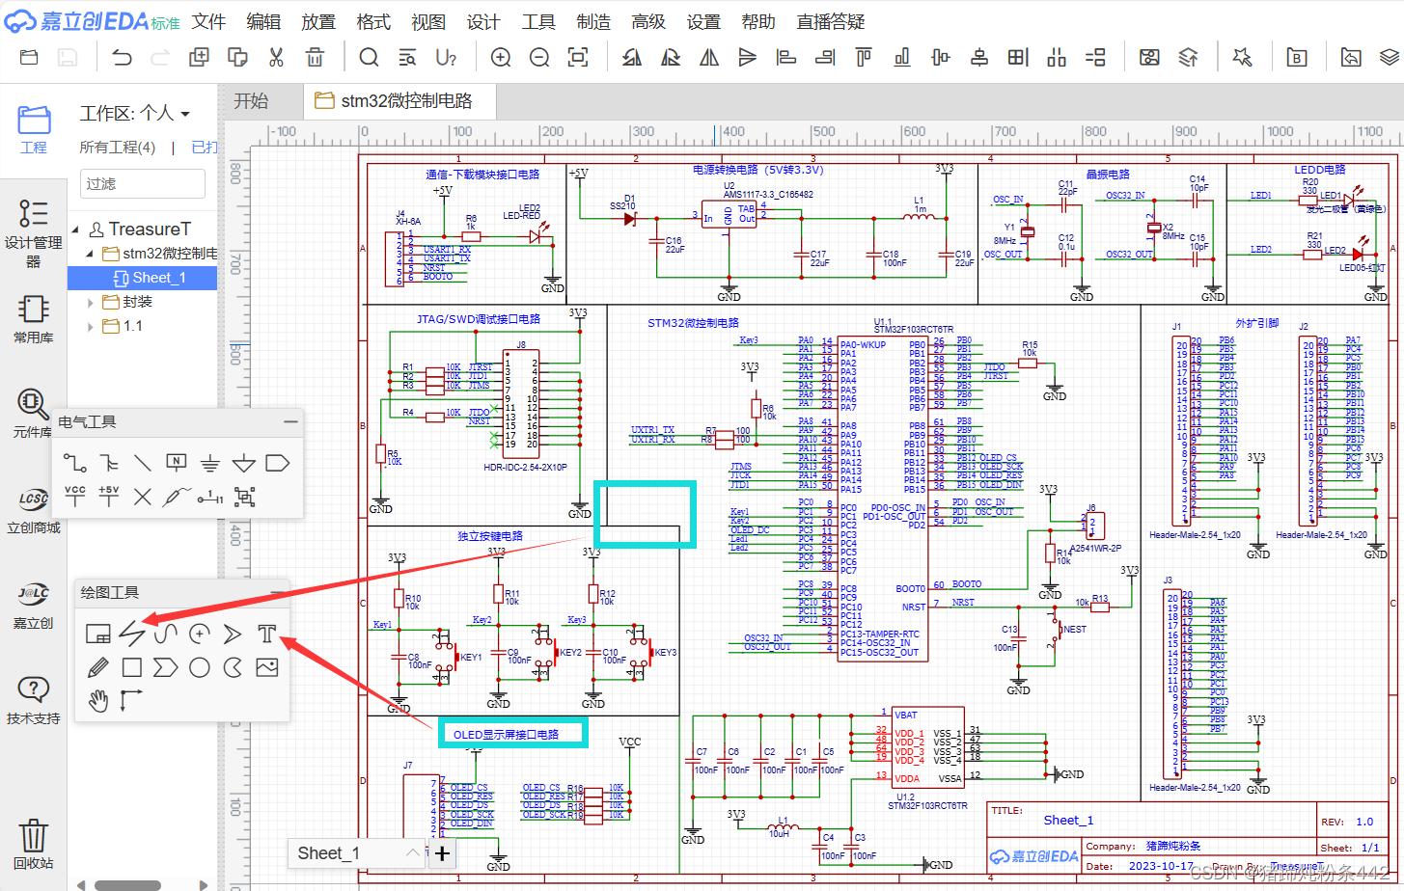Click the undo toolbar icon
The width and height of the screenshot is (1404, 891).
coord(123,58)
